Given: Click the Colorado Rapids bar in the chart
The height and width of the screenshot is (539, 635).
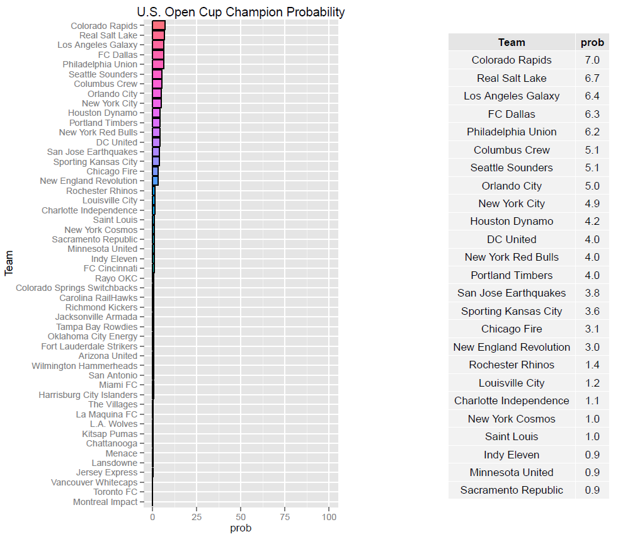Looking at the screenshot, I should pos(158,26).
